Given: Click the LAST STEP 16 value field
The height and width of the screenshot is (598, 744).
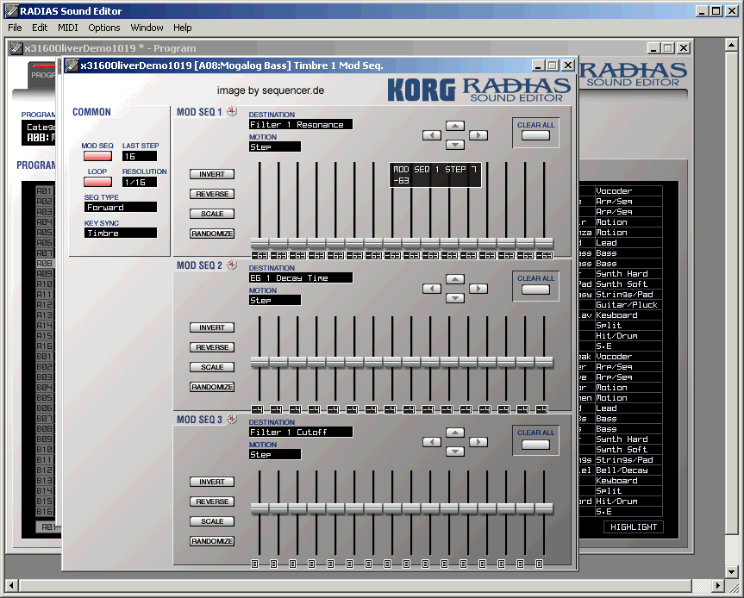Looking at the screenshot, I should [x=140, y=156].
